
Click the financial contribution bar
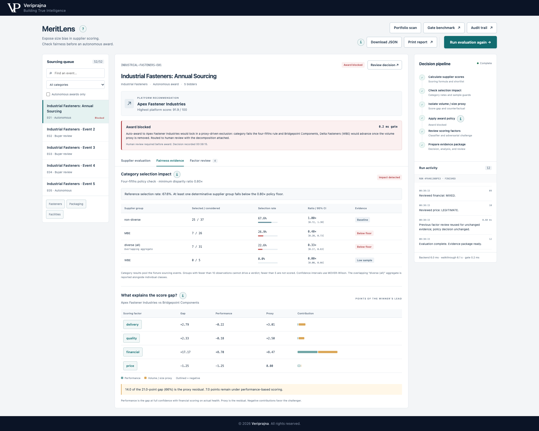pos(318,352)
